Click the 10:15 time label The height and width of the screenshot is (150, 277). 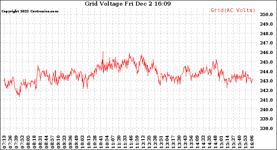click(88, 142)
